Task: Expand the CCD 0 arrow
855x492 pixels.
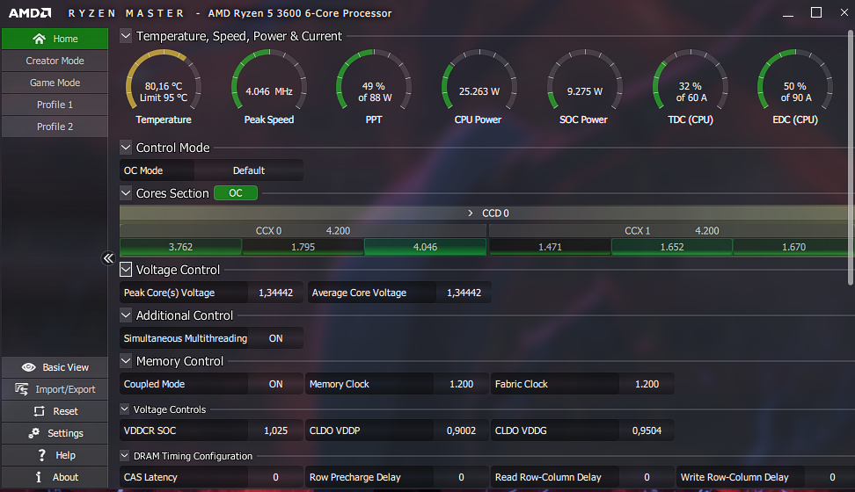Action: [470, 213]
